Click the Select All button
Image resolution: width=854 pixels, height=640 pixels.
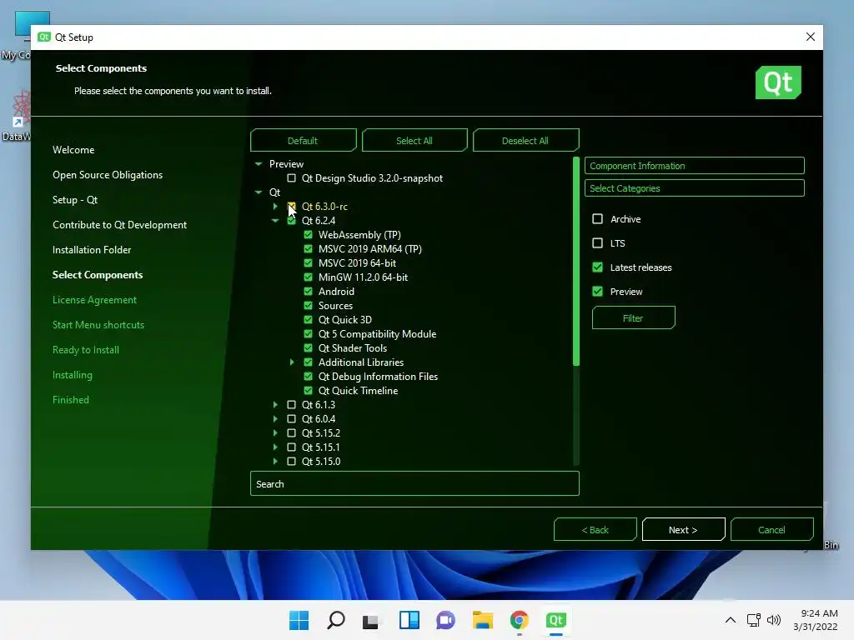414,140
